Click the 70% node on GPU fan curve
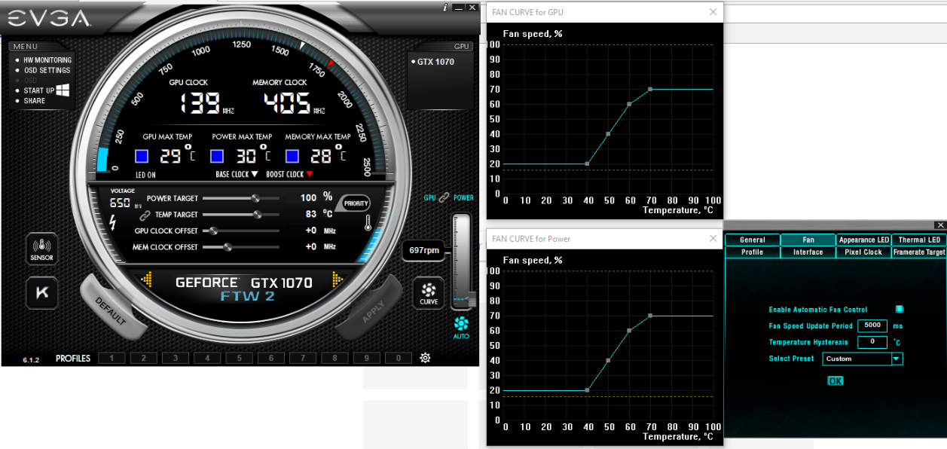 [x=649, y=89]
